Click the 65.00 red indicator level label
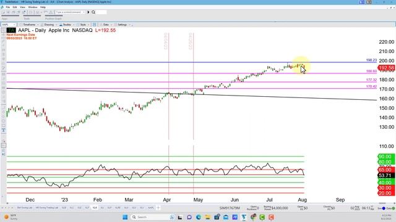The height and width of the screenshot is (222, 396). tap(386, 170)
